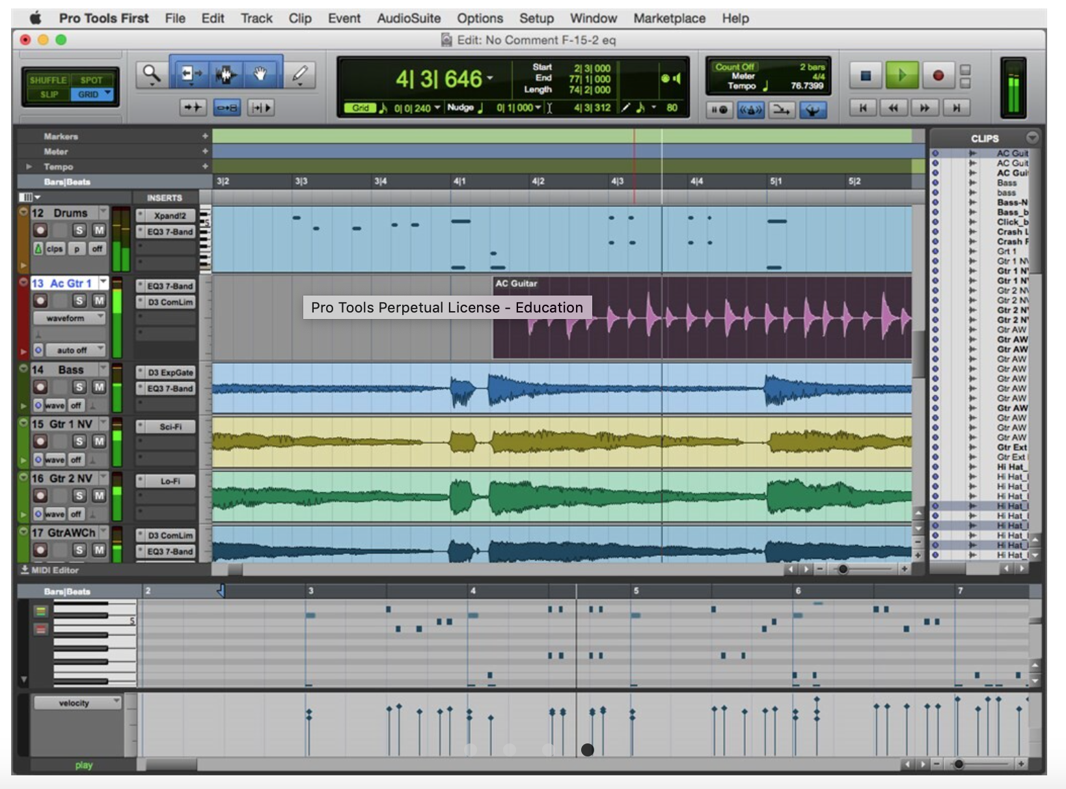Click the MIDI Editor show/hide icon
This screenshot has height=789, width=1066.
[x=25, y=570]
